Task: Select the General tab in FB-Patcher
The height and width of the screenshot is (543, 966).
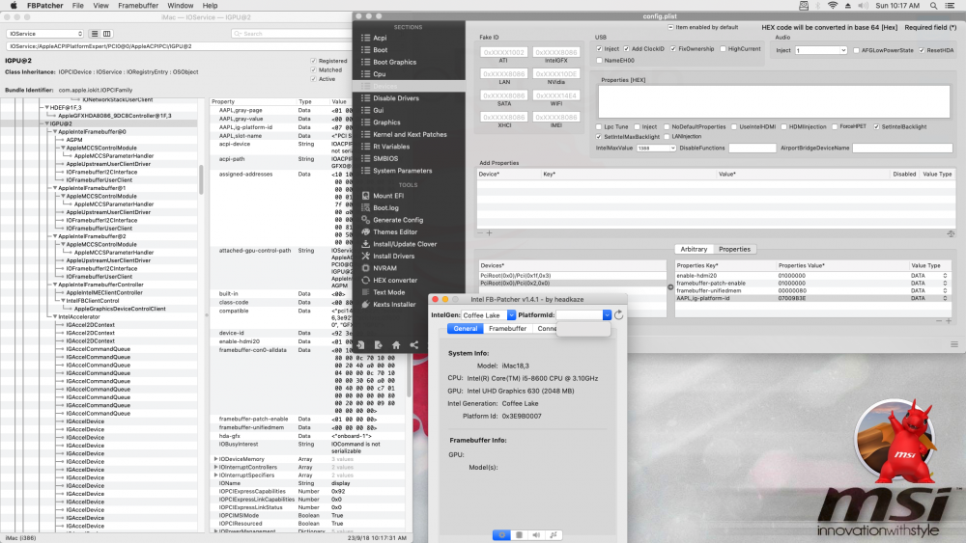Action: pos(466,328)
